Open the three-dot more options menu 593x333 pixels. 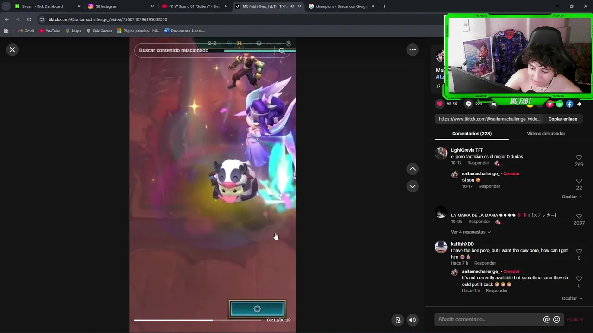coord(412,49)
